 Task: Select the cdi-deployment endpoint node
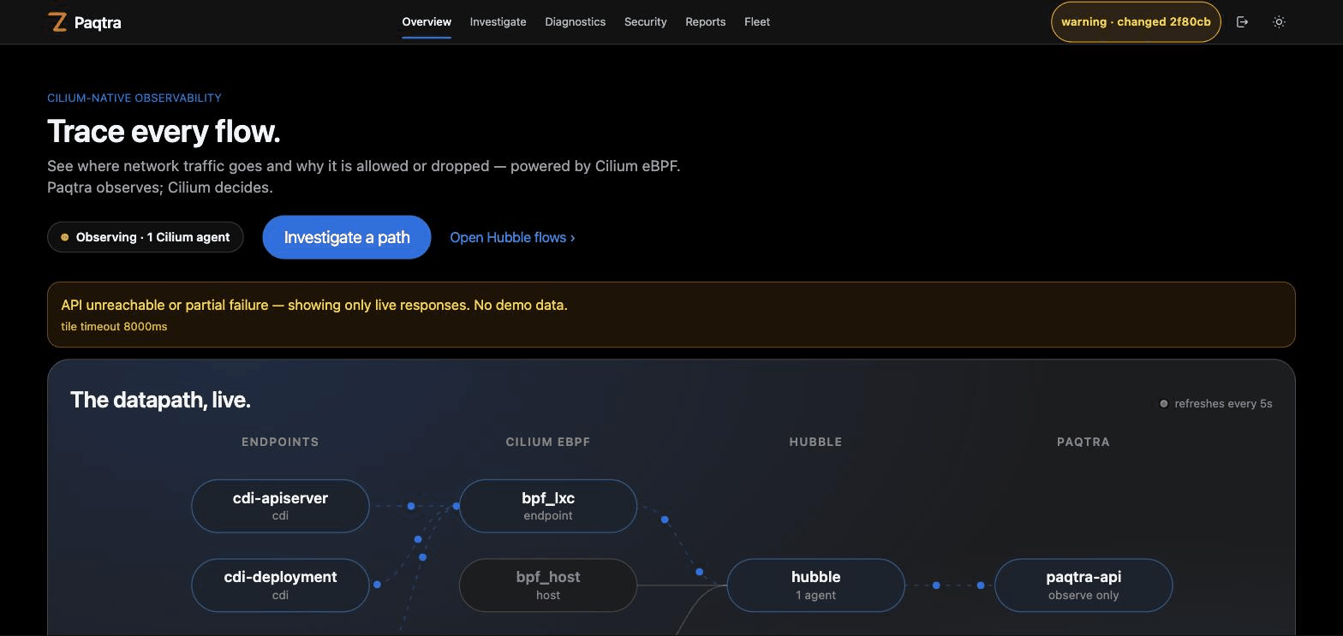280,585
